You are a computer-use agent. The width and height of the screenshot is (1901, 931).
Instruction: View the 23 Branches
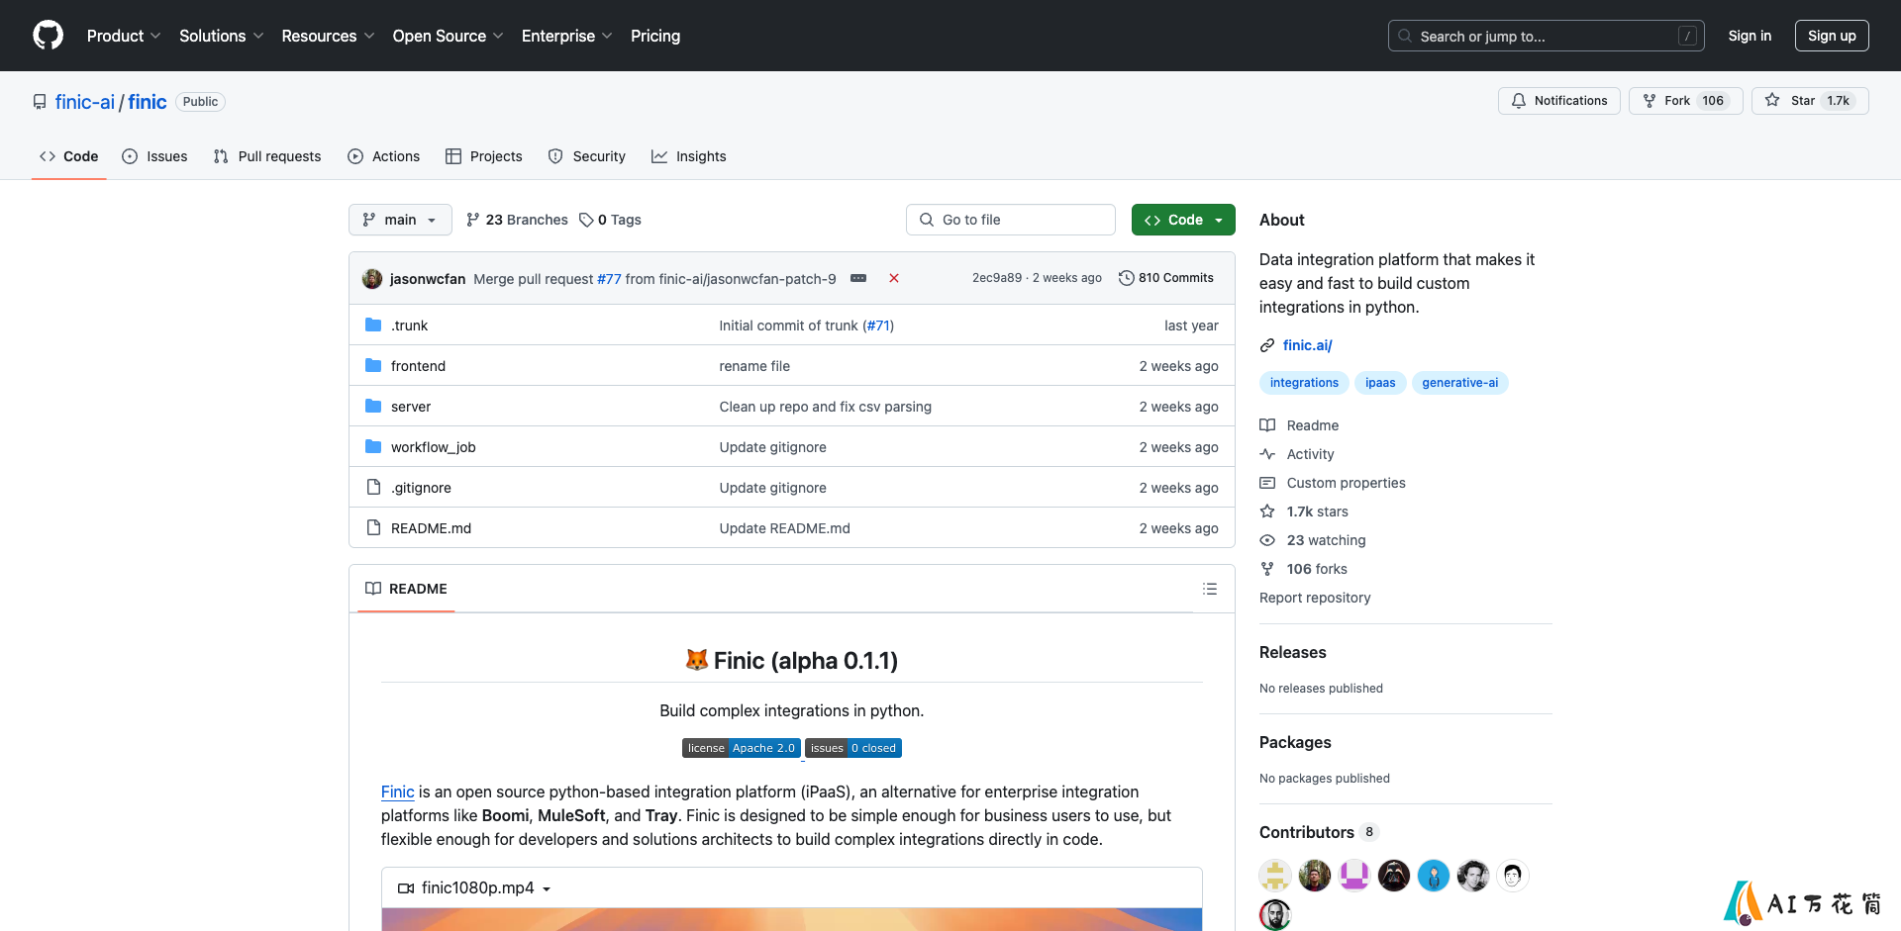(517, 220)
